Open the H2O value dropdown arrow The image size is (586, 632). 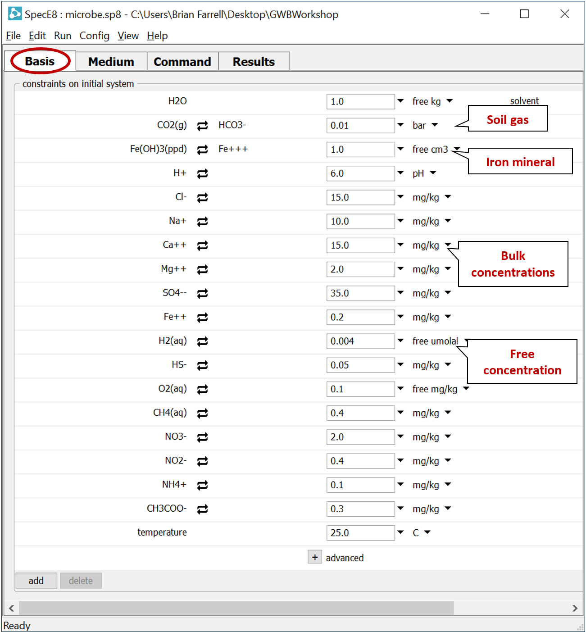(x=400, y=101)
